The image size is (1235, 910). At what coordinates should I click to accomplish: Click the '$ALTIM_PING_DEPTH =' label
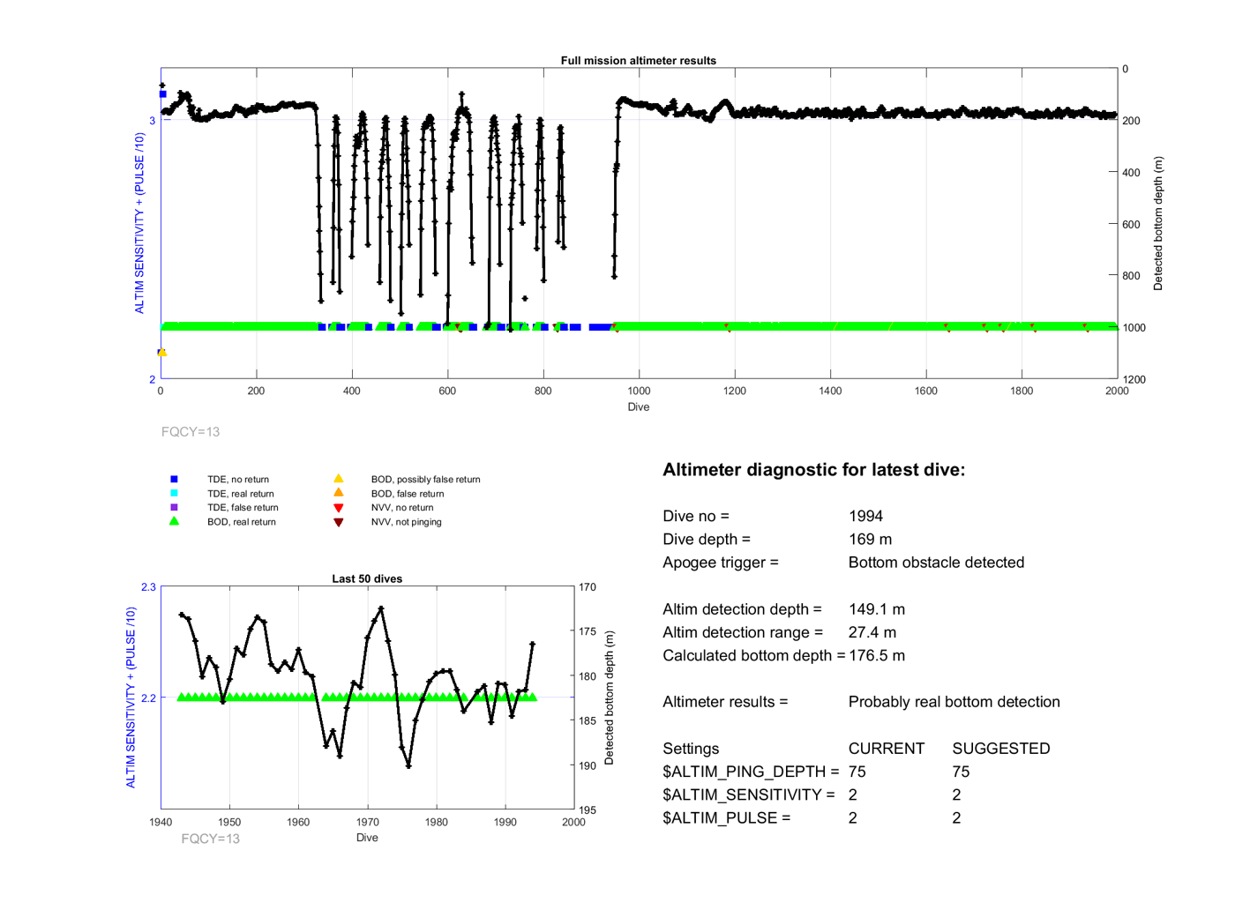751,772
